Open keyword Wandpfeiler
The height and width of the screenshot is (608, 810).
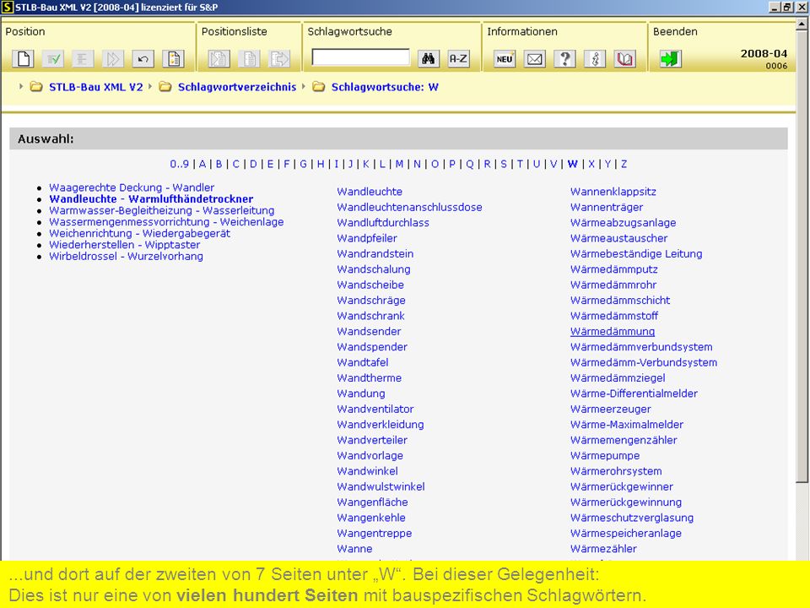[367, 238]
